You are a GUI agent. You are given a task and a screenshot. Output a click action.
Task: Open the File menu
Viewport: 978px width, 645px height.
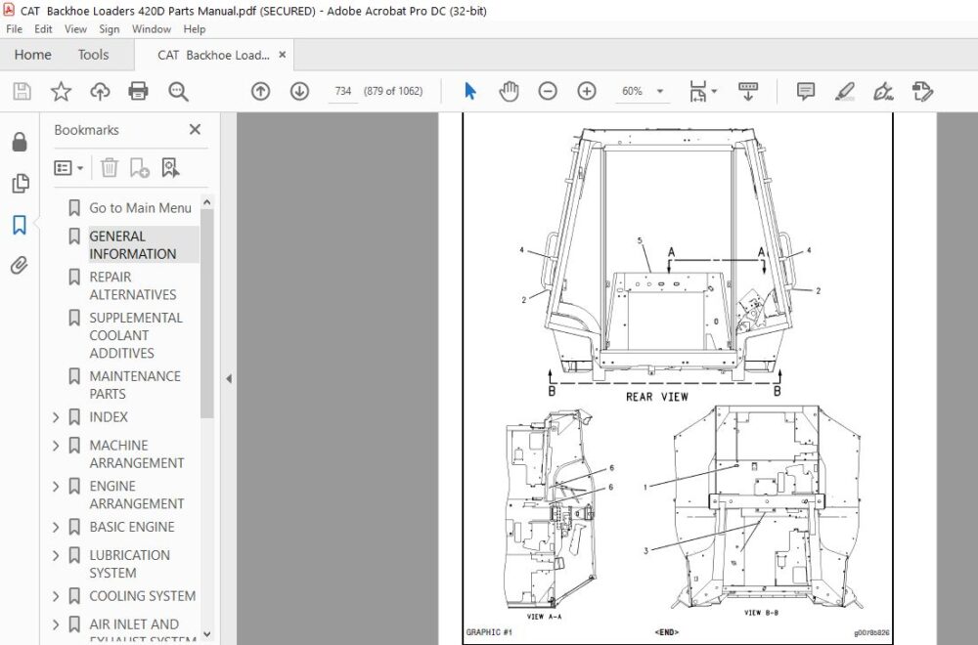pyautogui.click(x=14, y=28)
